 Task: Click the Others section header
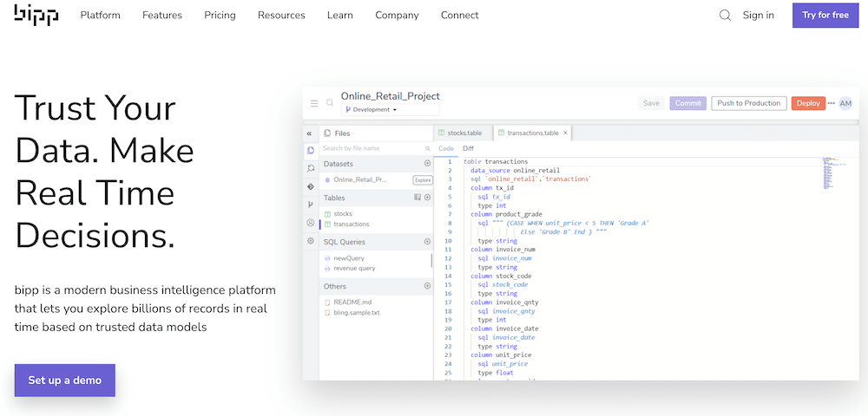pos(376,286)
